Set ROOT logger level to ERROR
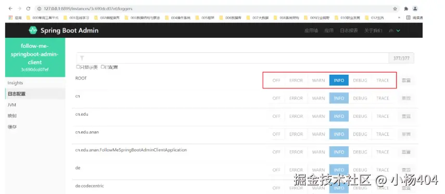The image size is (445, 194). [x=296, y=80]
